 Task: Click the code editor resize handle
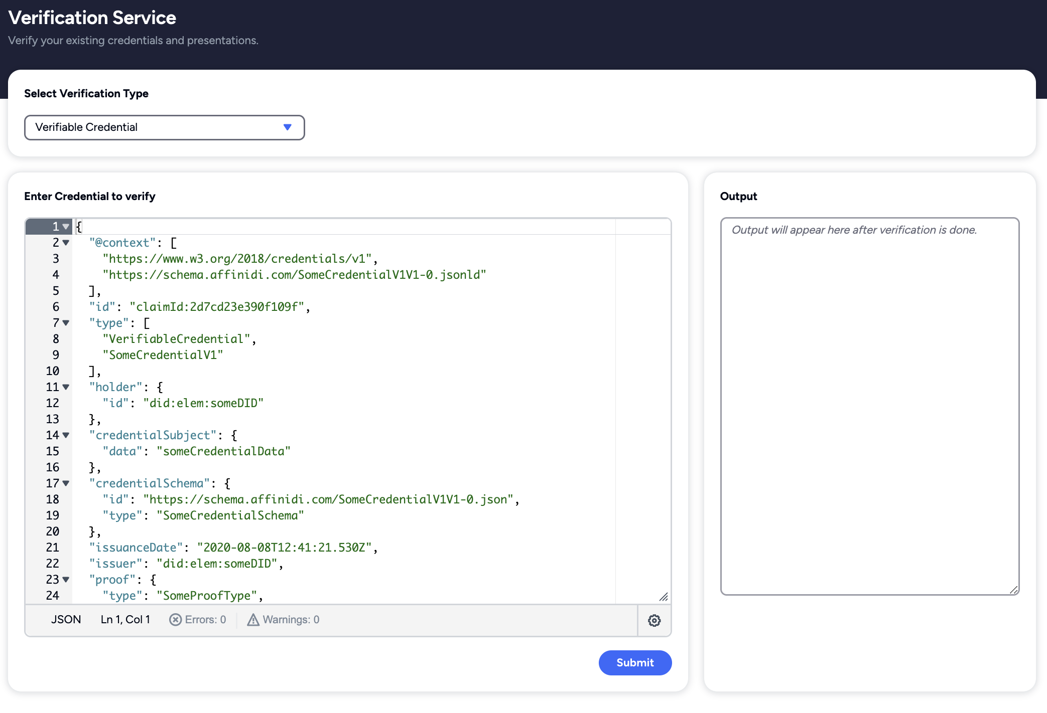pyautogui.click(x=664, y=597)
